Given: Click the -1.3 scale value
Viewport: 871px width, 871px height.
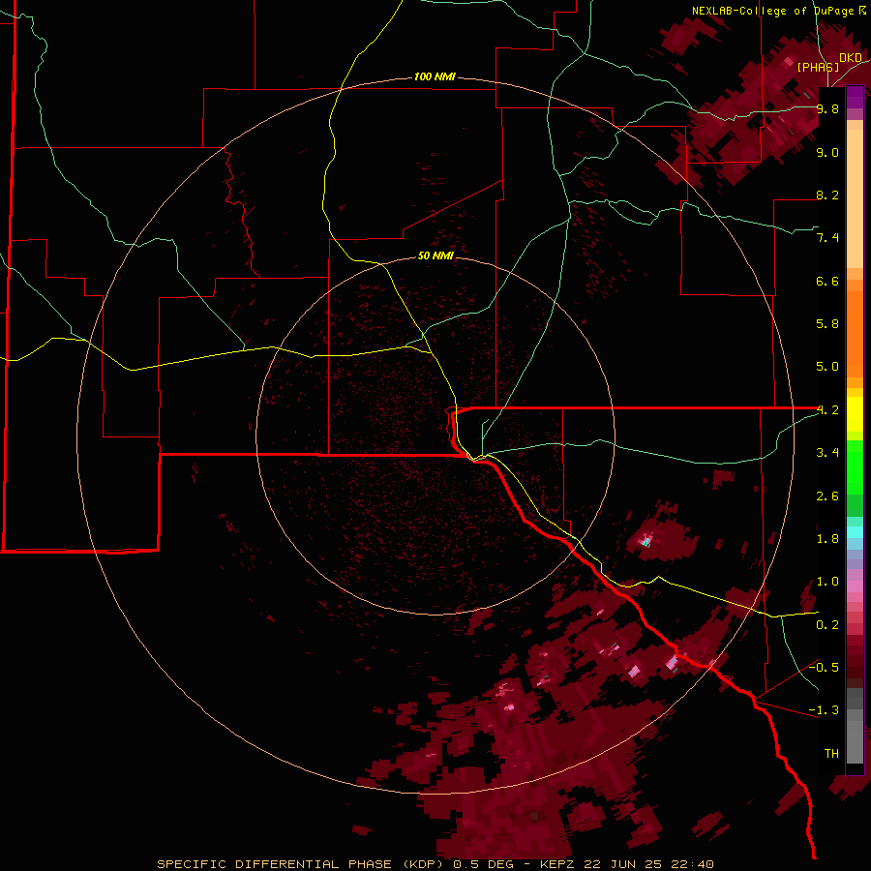Looking at the screenshot, I should pos(824,710).
